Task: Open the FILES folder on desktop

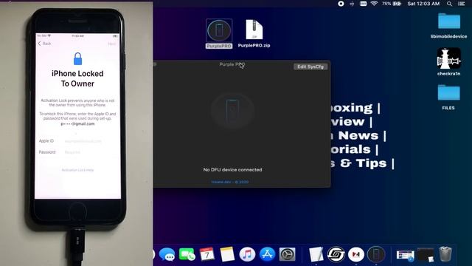Action: tap(449, 92)
